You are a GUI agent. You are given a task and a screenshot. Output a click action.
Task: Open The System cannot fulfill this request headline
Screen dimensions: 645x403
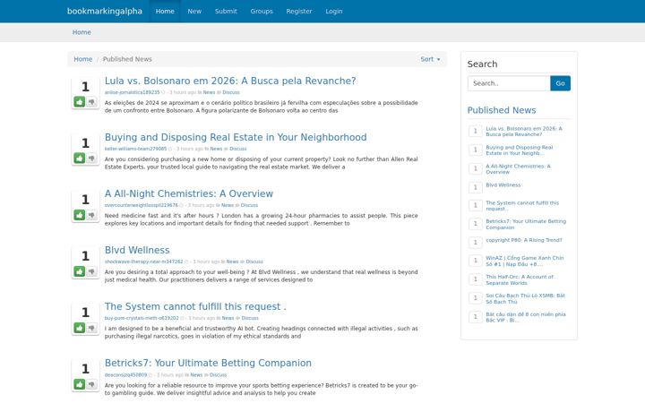(195, 306)
